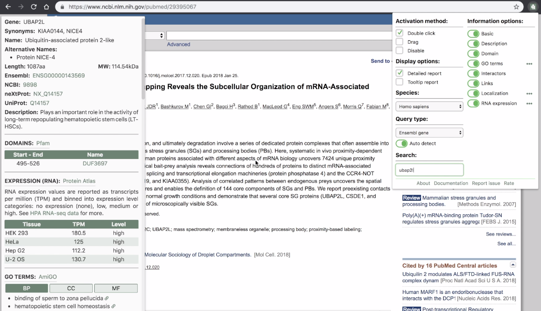The image size is (541, 311).
Task: Open AmiGO link for GO terms
Action: tap(47, 277)
